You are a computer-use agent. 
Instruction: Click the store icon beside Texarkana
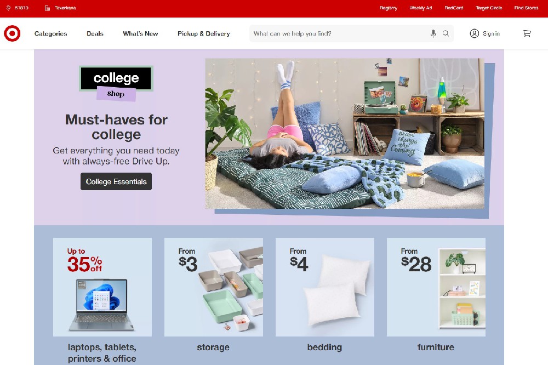47,8
